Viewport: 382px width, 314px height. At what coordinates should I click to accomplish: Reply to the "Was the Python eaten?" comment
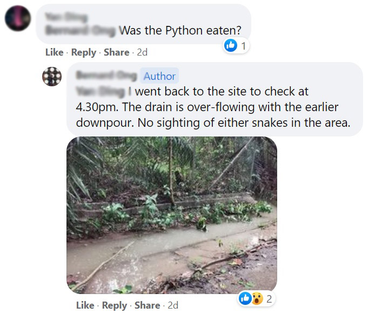click(83, 52)
